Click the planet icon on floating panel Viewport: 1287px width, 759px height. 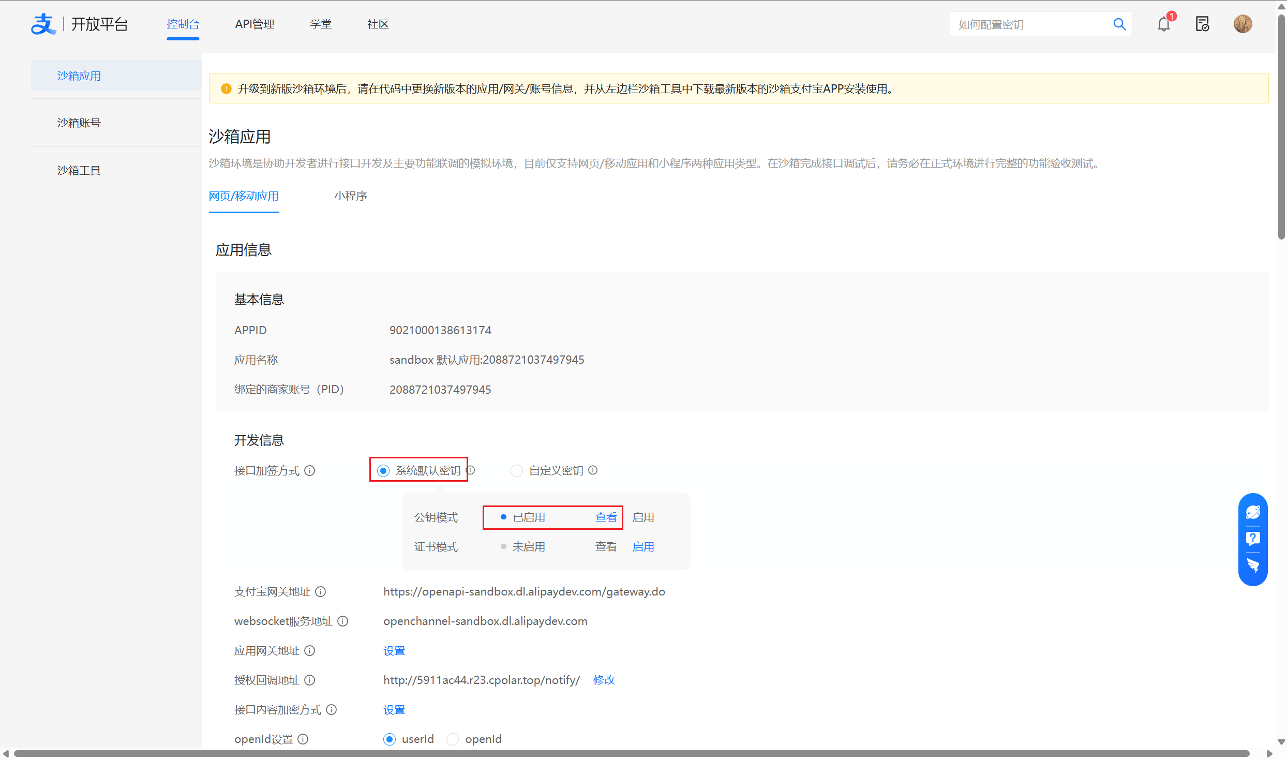click(1253, 512)
